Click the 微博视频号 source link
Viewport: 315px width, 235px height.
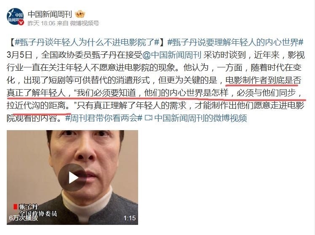point(84,23)
